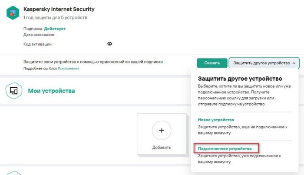The height and width of the screenshot is (175, 304).
Task: Show the hidden activation code with eye icon
Action: click(x=110, y=44)
